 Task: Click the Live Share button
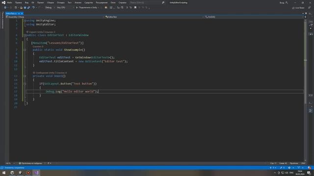tap(298, 8)
